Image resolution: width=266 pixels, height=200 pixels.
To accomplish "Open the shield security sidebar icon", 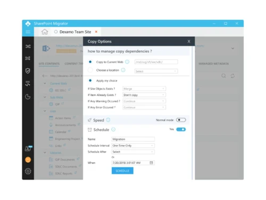I will (x=28, y=71).
